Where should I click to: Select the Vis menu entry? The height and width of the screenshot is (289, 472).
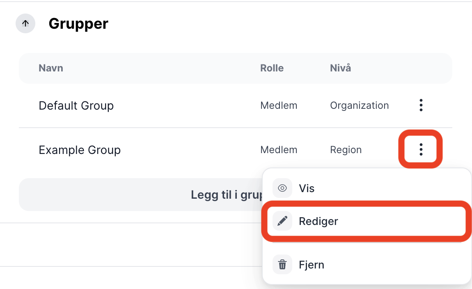367,188
